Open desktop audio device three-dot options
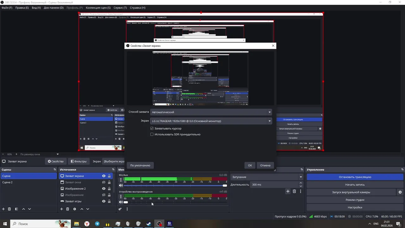 [121, 197]
